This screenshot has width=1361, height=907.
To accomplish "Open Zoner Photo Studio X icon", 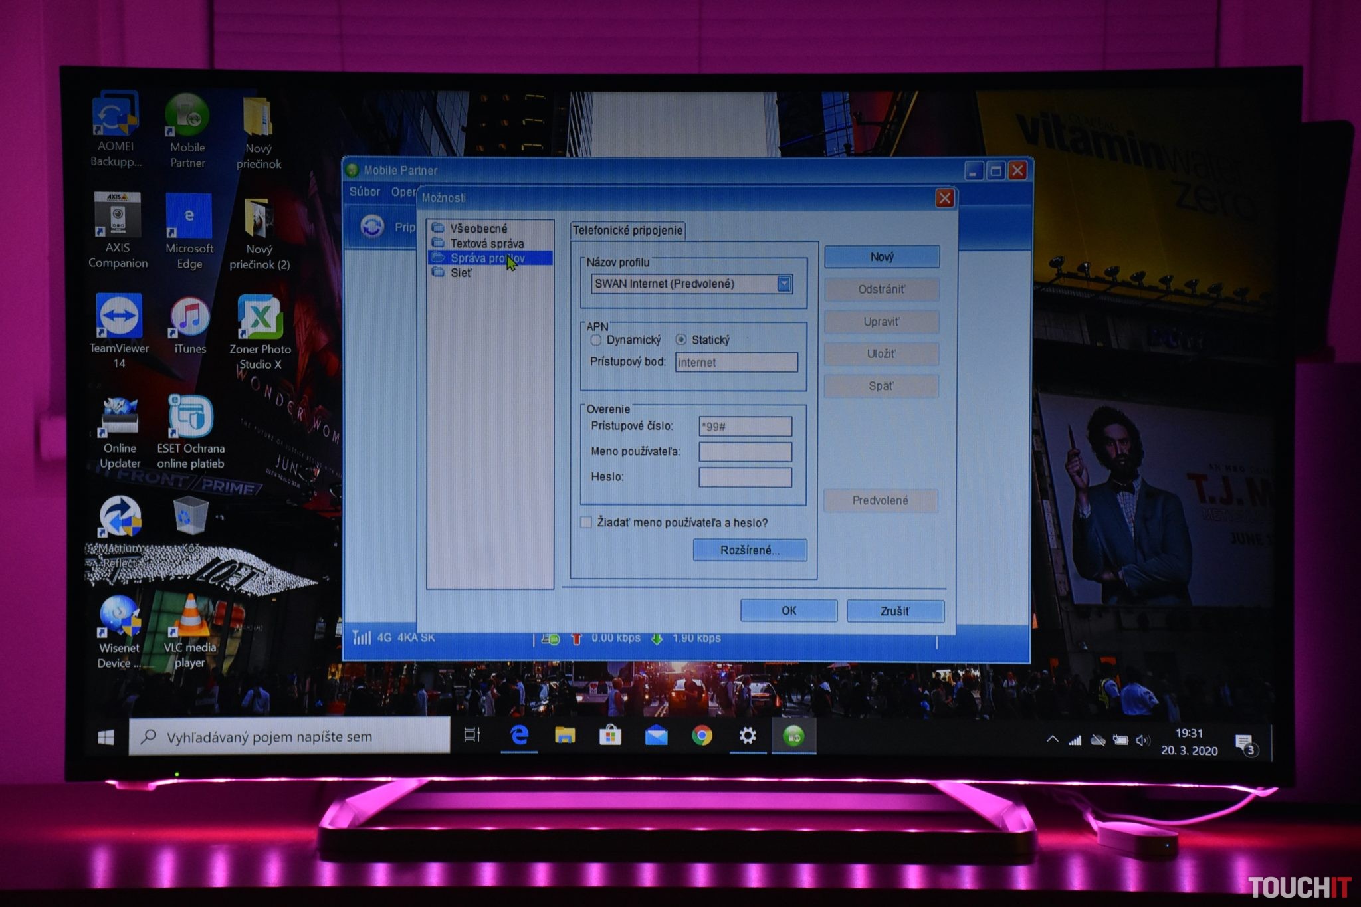I will [x=260, y=318].
